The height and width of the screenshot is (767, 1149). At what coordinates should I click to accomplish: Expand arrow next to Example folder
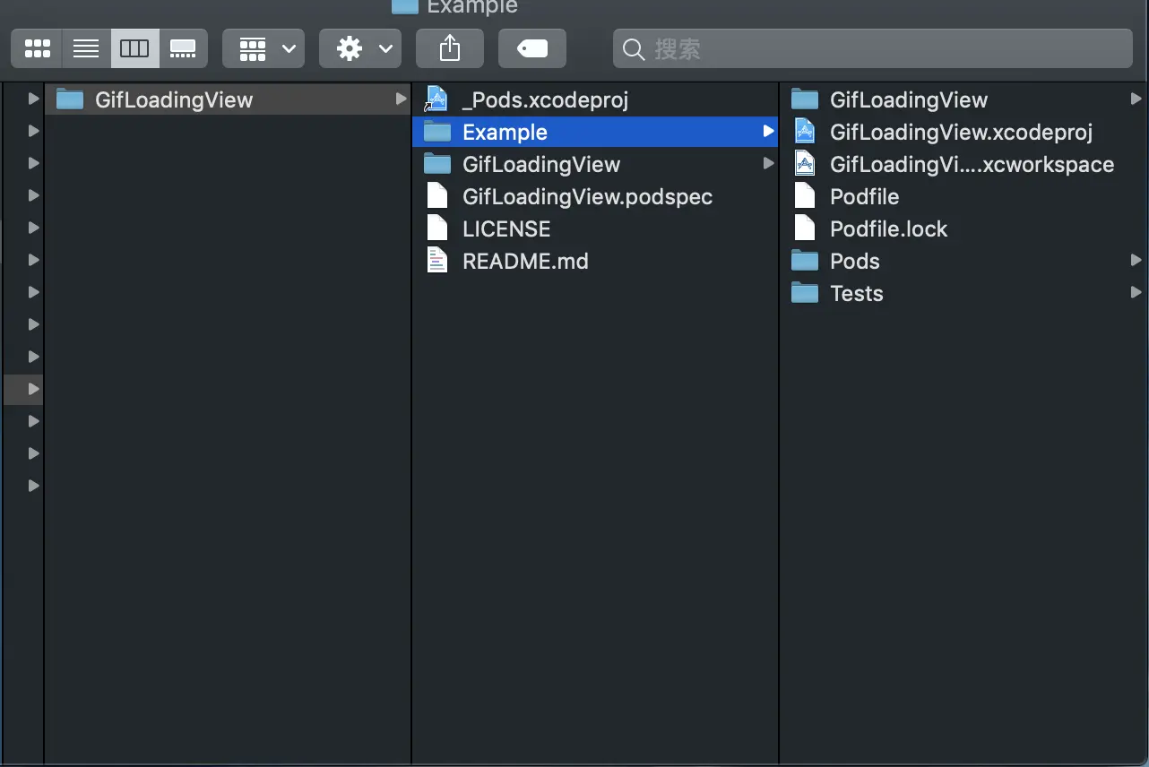[768, 132]
